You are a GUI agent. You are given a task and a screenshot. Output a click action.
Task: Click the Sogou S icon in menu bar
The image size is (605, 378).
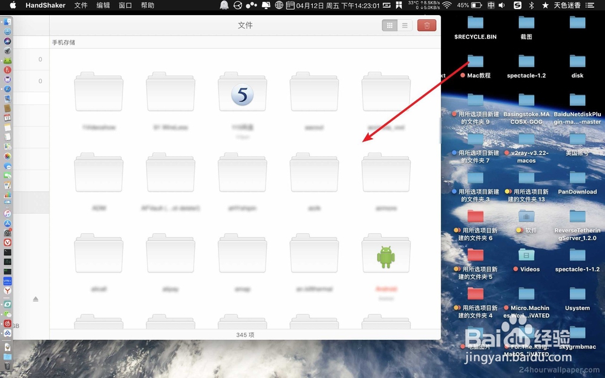[518, 5]
